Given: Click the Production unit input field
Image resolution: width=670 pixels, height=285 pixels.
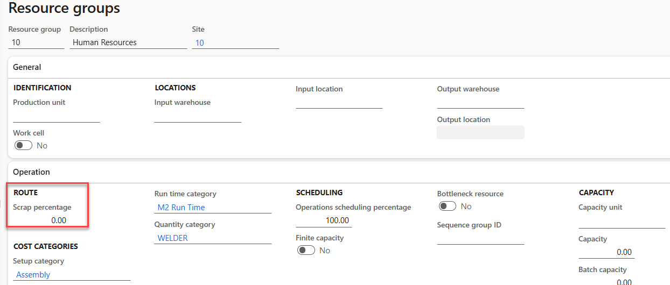Looking at the screenshot, I should coord(57,116).
